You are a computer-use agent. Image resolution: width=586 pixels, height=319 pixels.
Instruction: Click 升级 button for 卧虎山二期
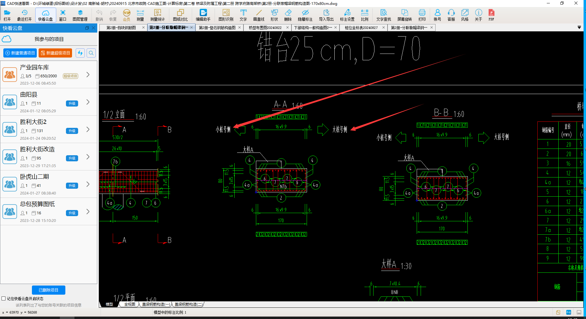72,186
